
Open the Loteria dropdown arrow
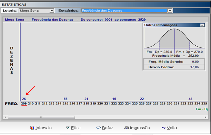pos(51,11)
